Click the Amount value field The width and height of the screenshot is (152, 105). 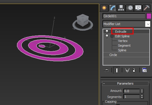click(131, 91)
